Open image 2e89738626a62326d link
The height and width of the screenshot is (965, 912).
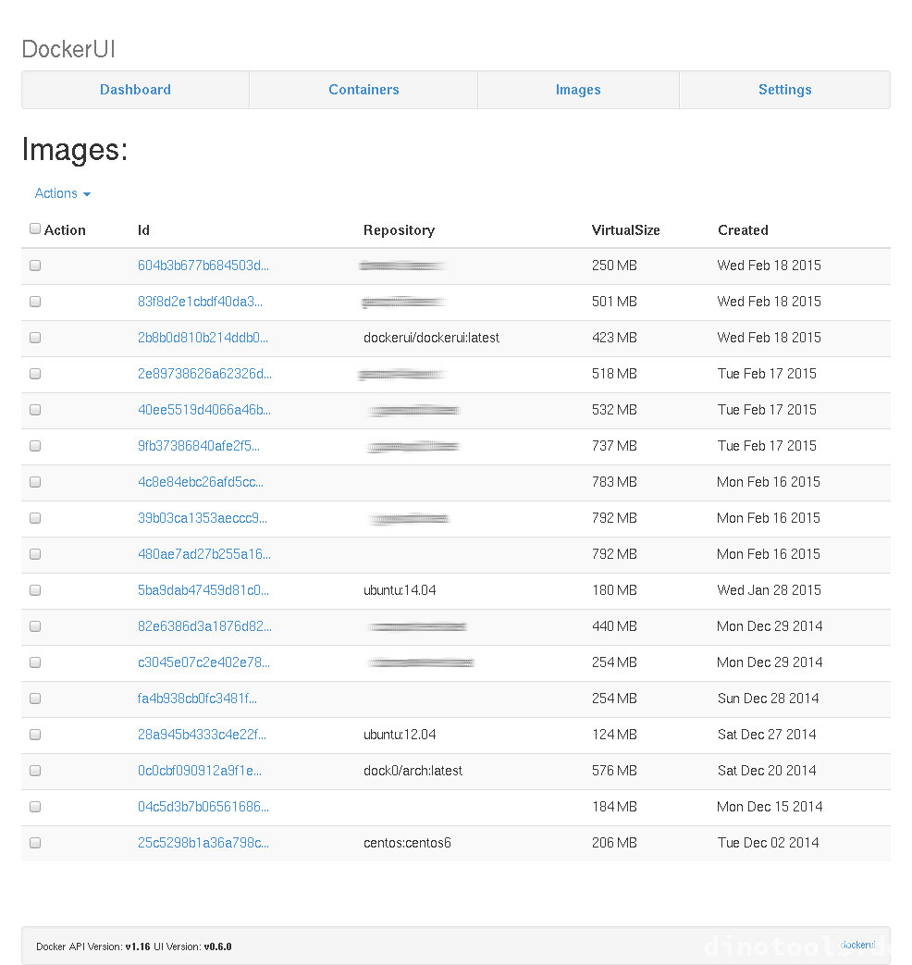click(204, 374)
